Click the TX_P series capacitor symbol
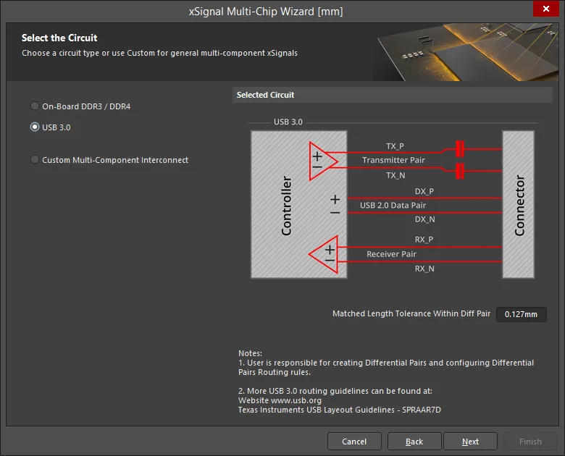The image size is (565, 456). coord(460,149)
